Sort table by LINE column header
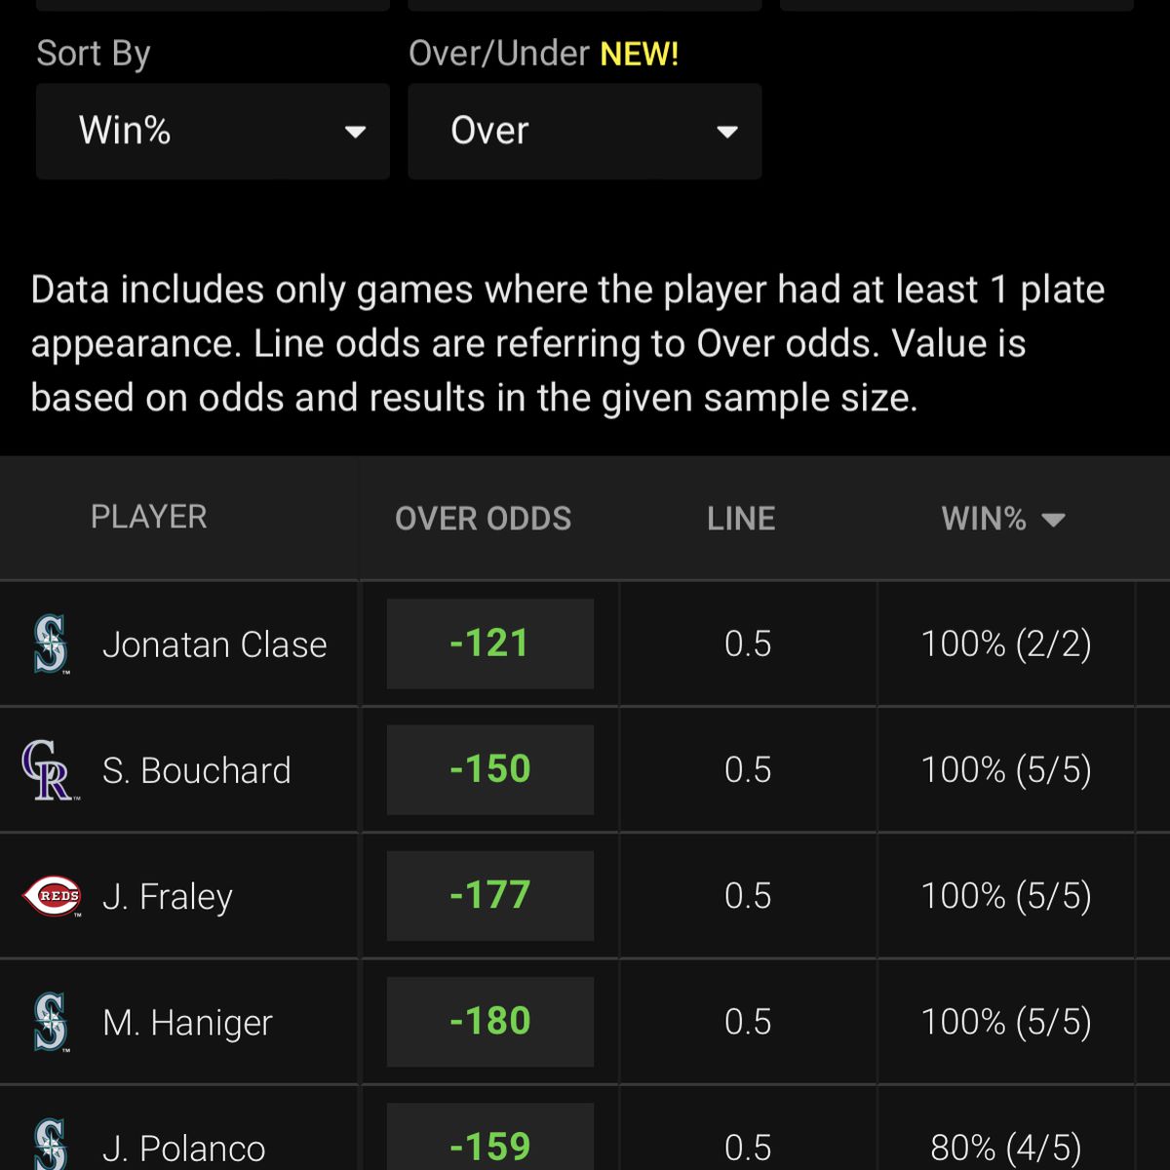 [741, 519]
